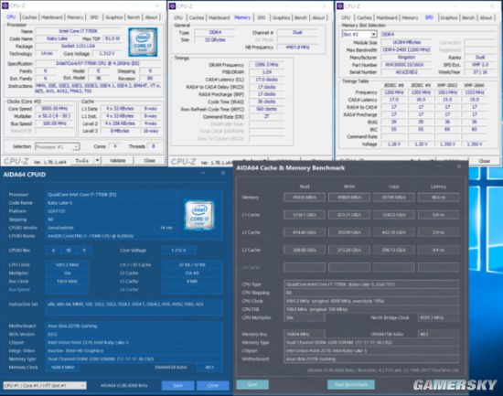Click the CPU-Z app icon in Memory window title

pyautogui.click(x=172, y=6)
